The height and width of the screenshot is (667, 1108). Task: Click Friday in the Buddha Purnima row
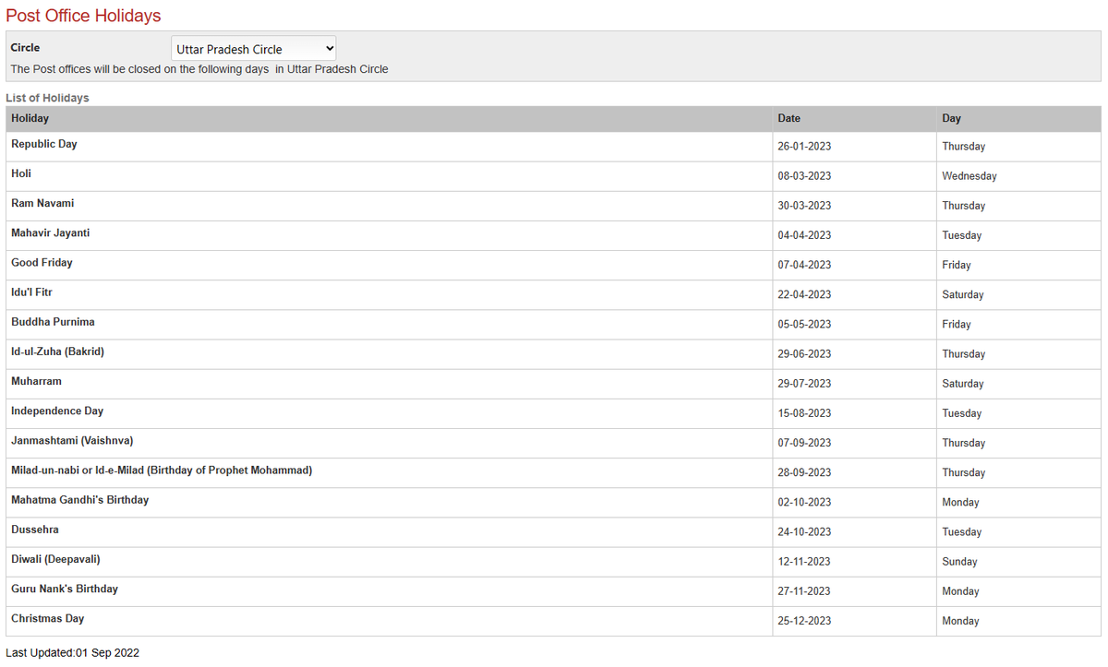point(957,324)
